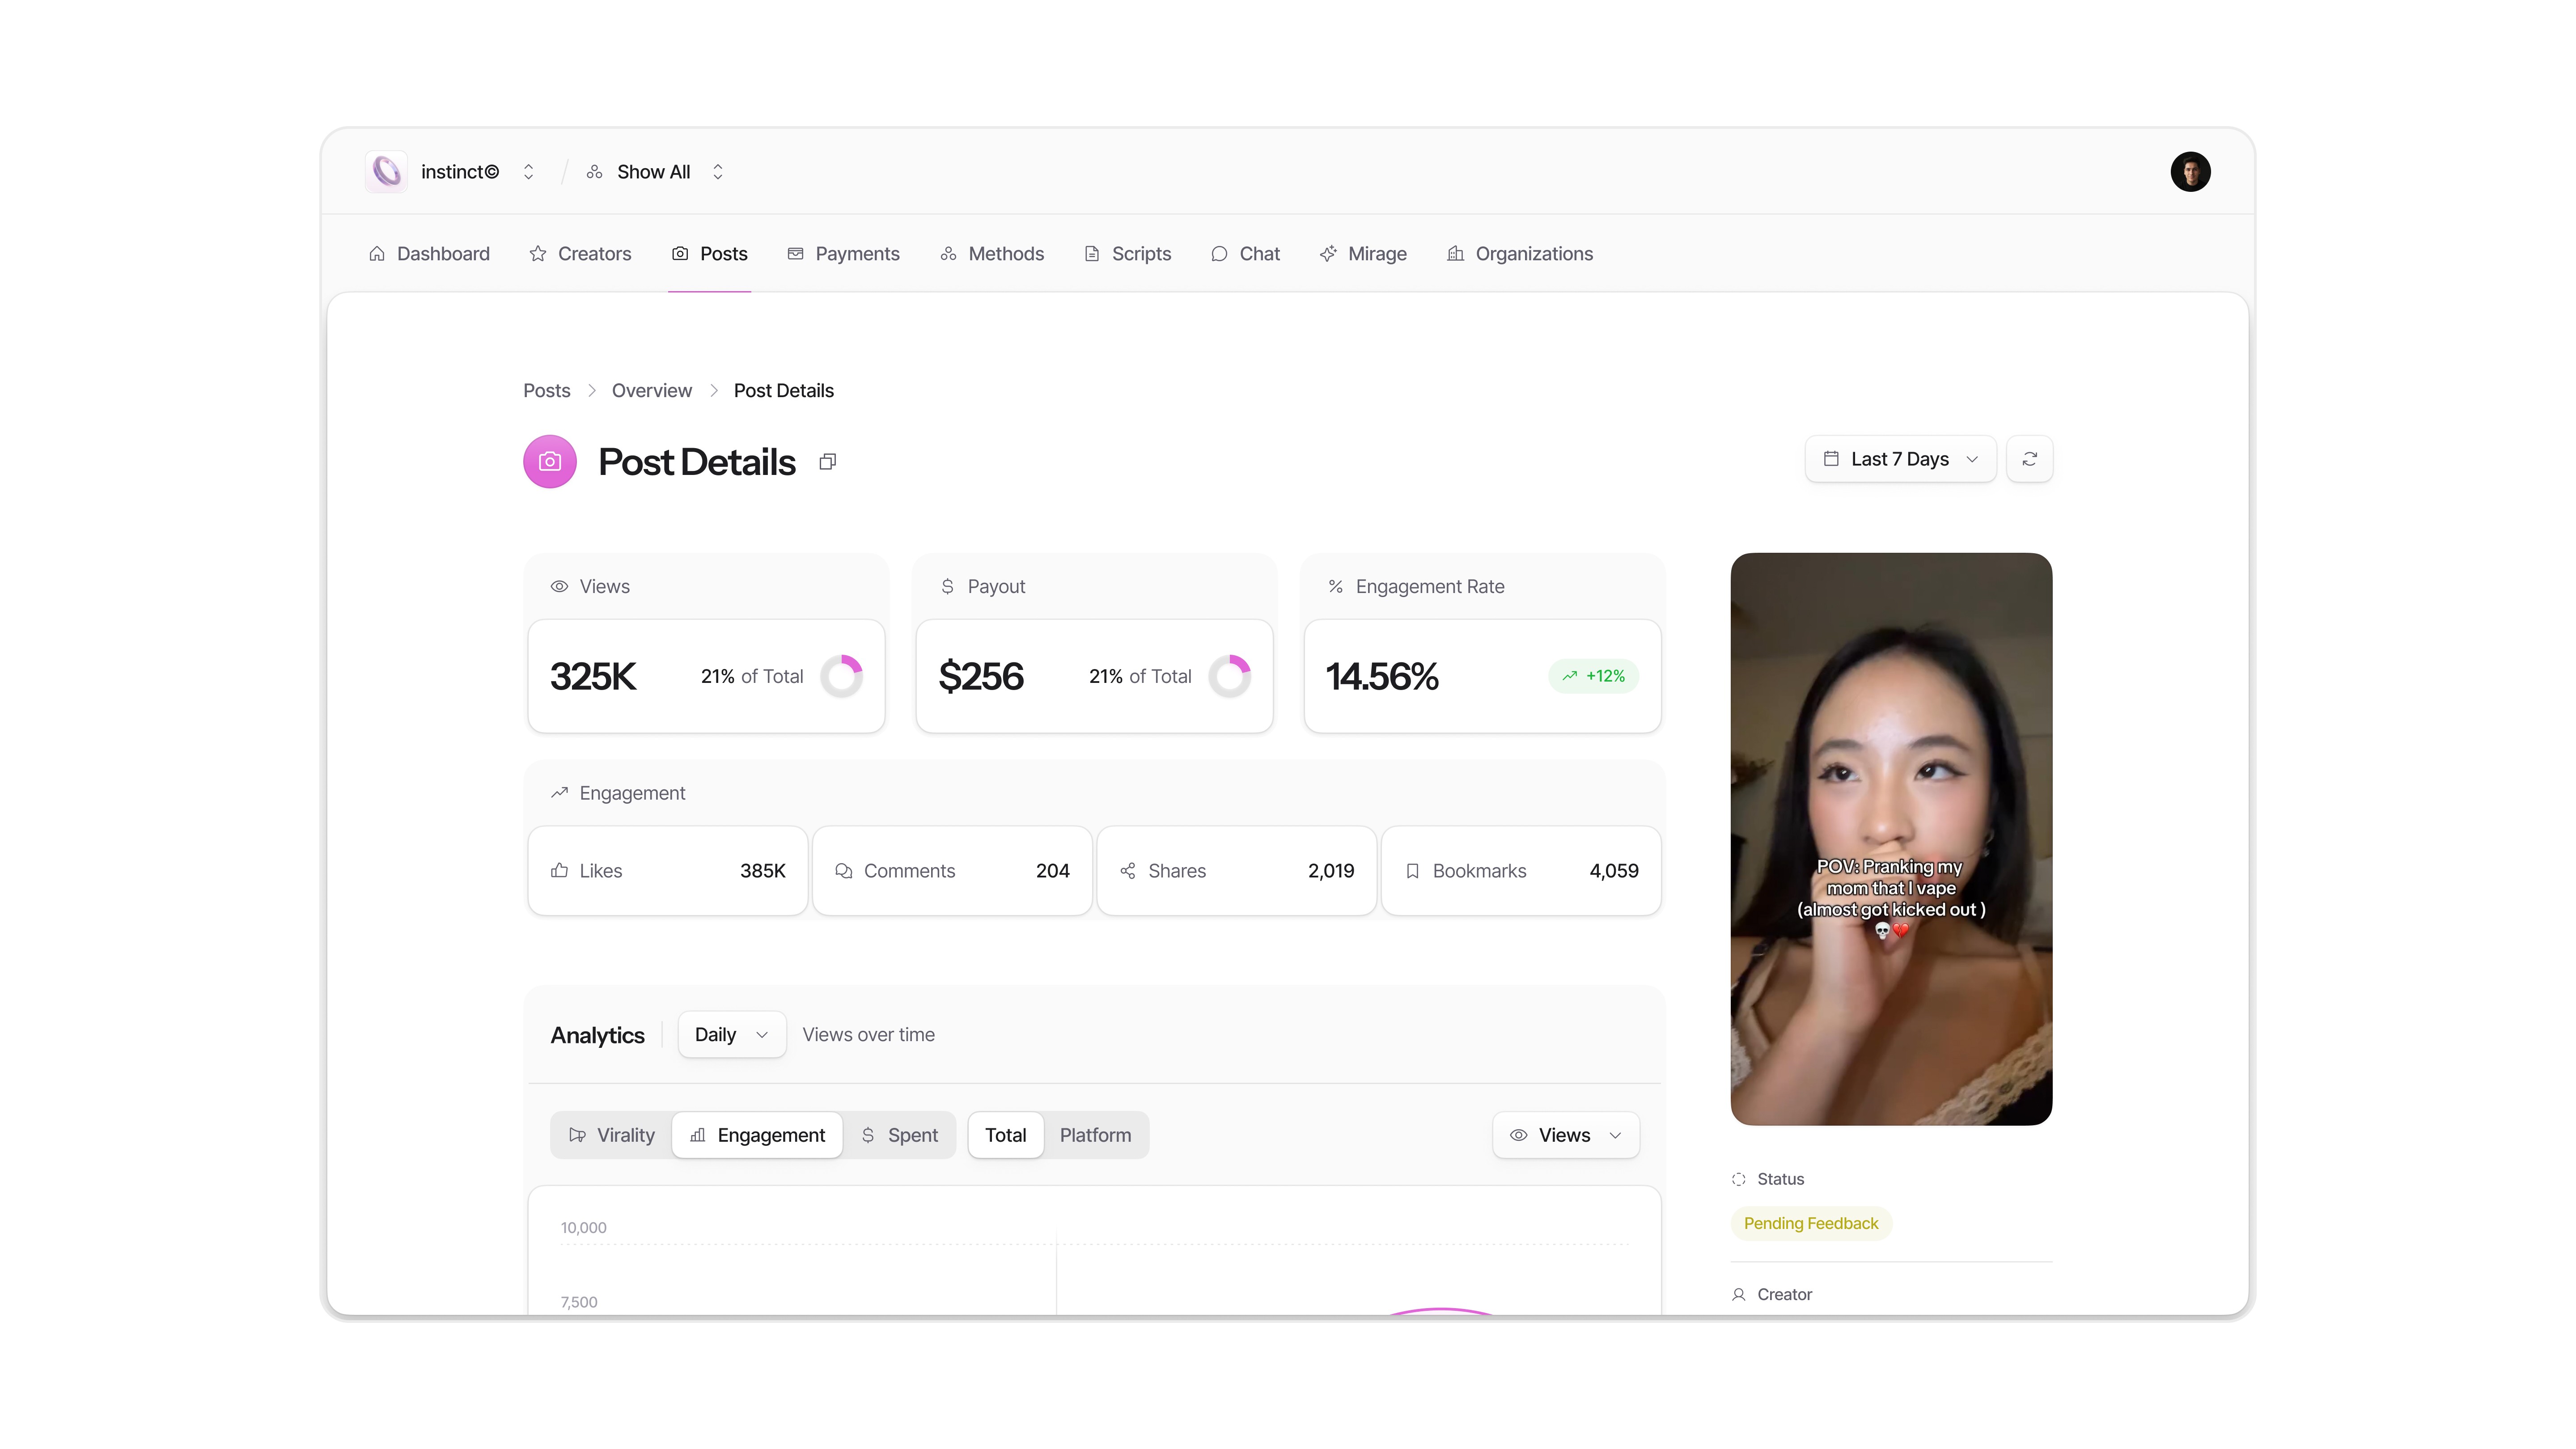Click the Post Details camera icon
2576x1449 pixels.
[550, 461]
